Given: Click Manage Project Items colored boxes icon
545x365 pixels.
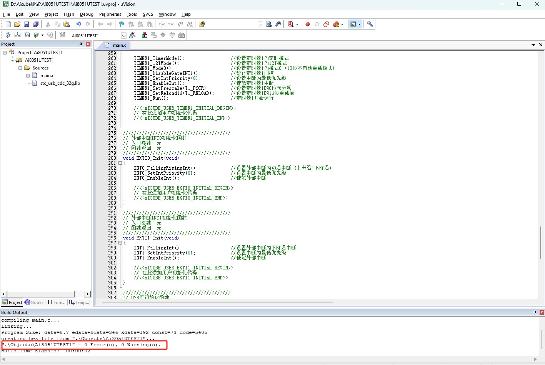Looking at the screenshot, I should click(145, 35).
